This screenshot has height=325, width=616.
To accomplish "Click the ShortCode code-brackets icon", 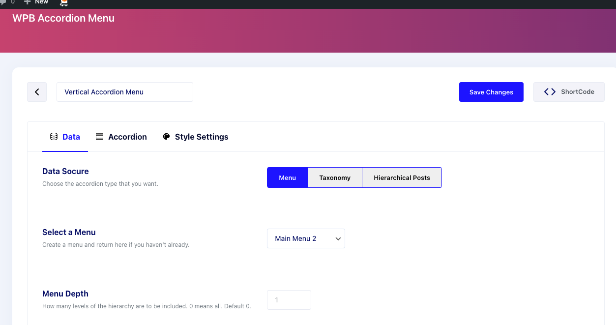I will tap(550, 92).
